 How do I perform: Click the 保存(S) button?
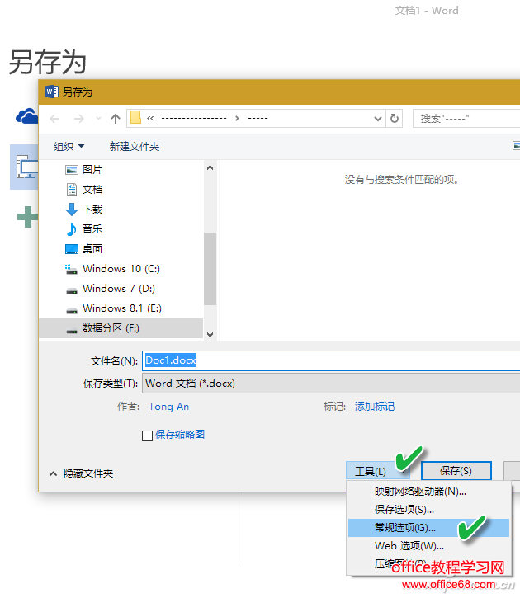(456, 471)
